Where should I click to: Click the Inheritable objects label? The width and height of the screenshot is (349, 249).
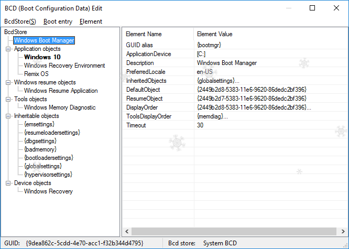pyautogui.click(x=37, y=116)
